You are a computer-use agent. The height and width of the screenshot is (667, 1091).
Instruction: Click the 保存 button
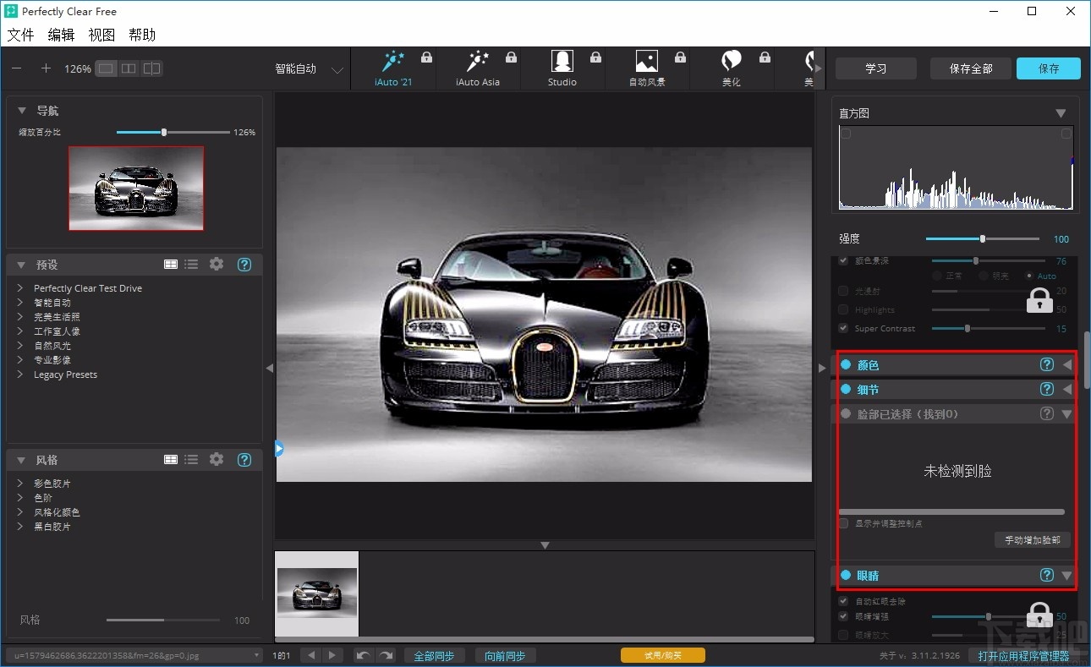click(1048, 68)
